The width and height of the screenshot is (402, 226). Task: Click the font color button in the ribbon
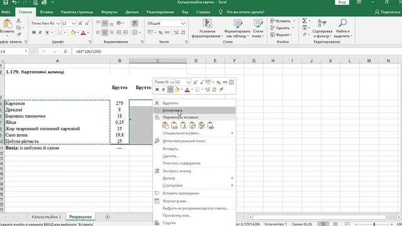(x=84, y=33)
